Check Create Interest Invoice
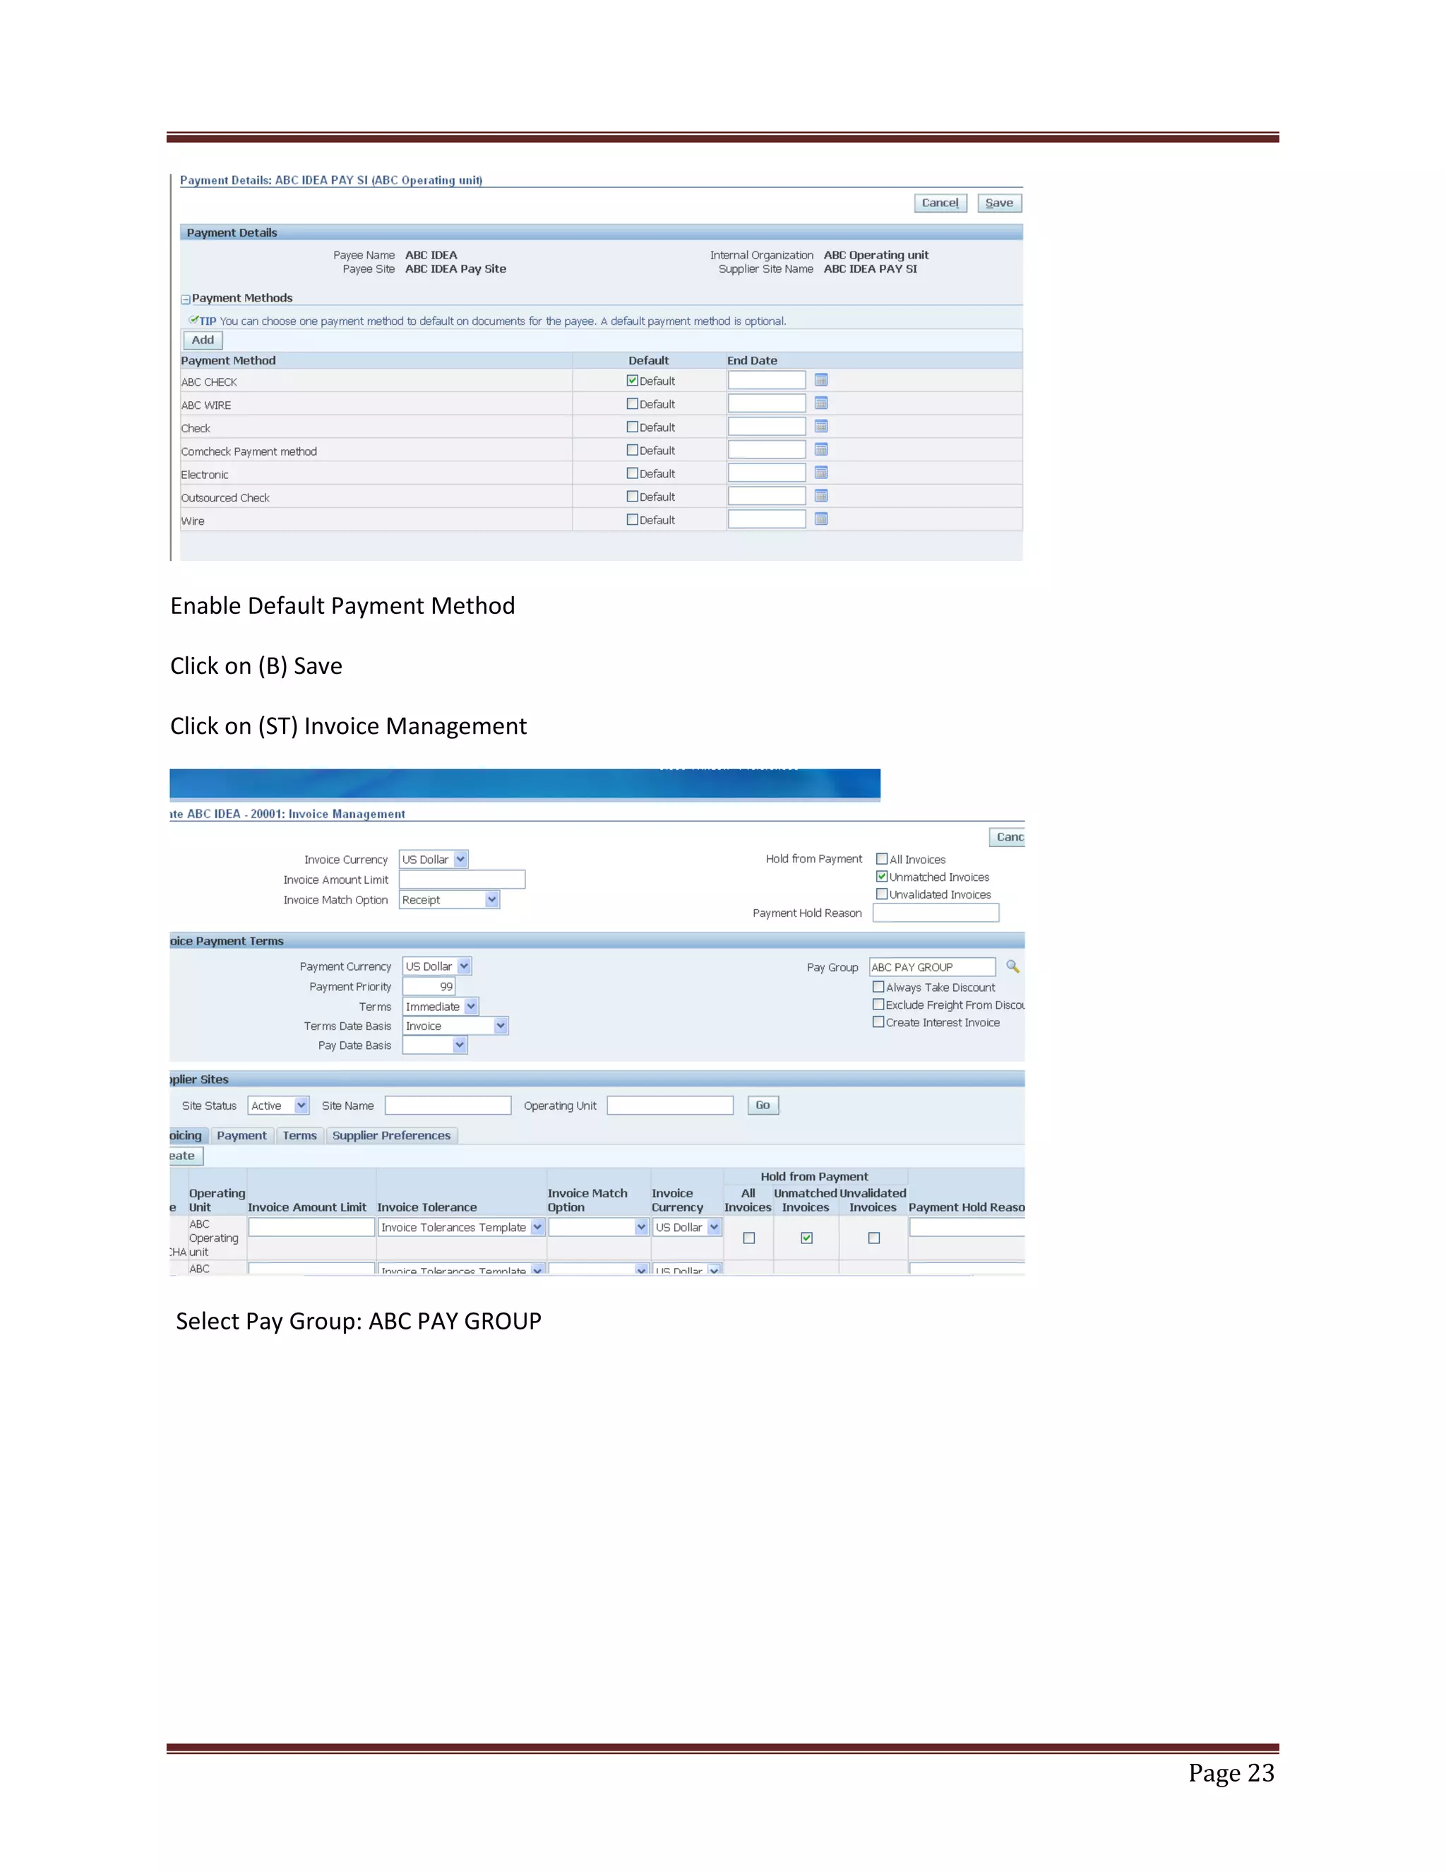The height and width of the screenshot is (1872, 1446). pos(878,1021)
